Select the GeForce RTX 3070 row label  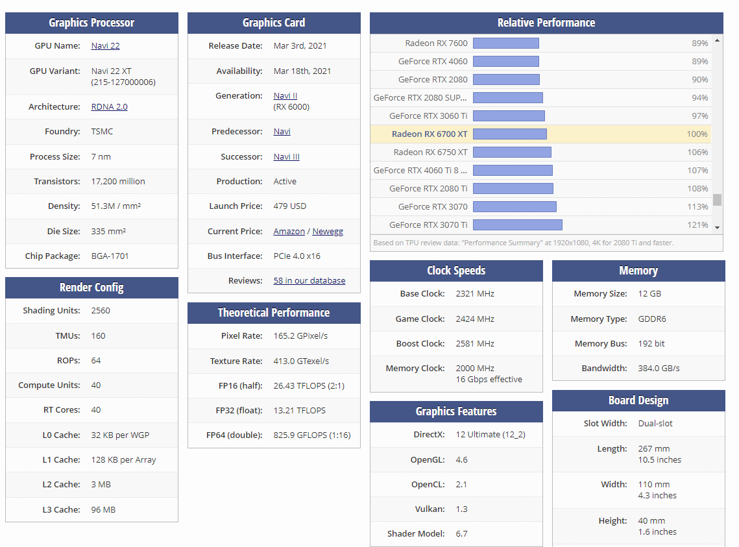(433, 207)
